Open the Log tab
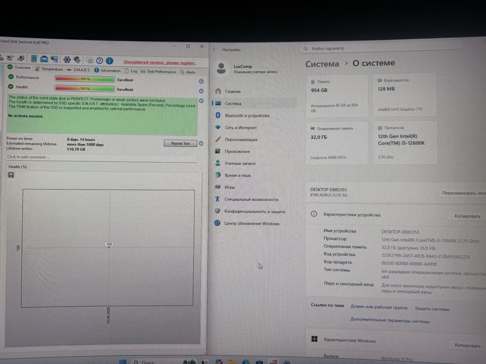Screen dimensions: 486x364 (x=131, y=71)
